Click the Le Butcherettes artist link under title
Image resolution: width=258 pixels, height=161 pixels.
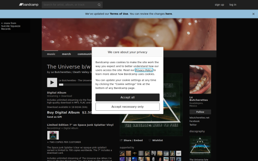61,72
